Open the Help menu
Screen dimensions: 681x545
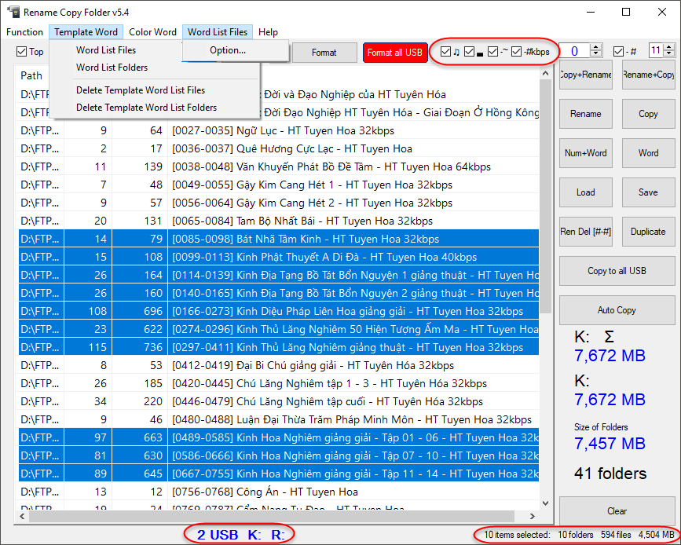268,32
